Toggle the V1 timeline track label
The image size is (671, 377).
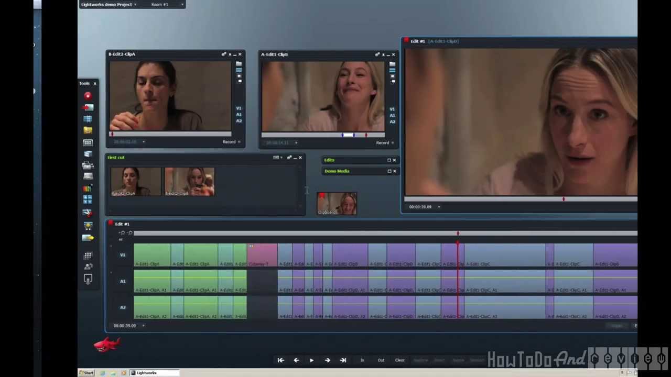[x=123, y=255]
